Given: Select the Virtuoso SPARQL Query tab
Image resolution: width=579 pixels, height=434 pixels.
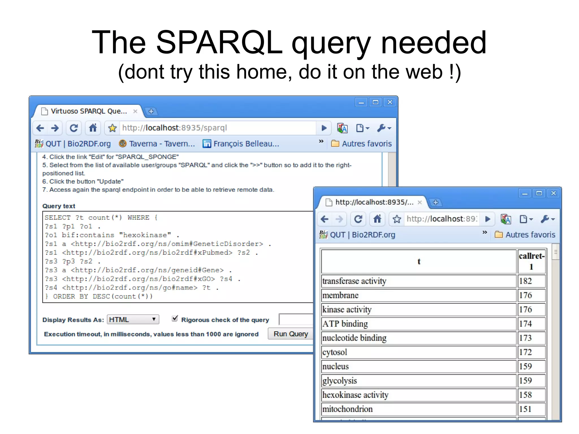Looking at the screenshot, I should coord(89,111).
